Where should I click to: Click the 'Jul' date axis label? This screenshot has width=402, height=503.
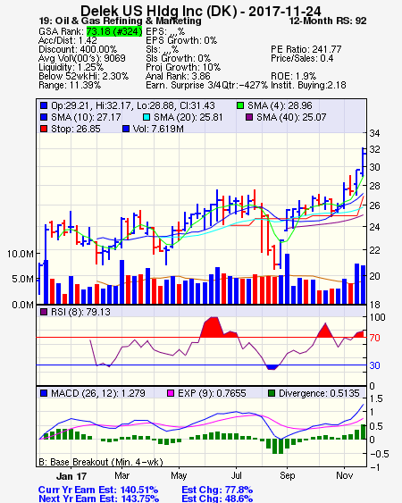pyautogui.click(x=237, y=475)
